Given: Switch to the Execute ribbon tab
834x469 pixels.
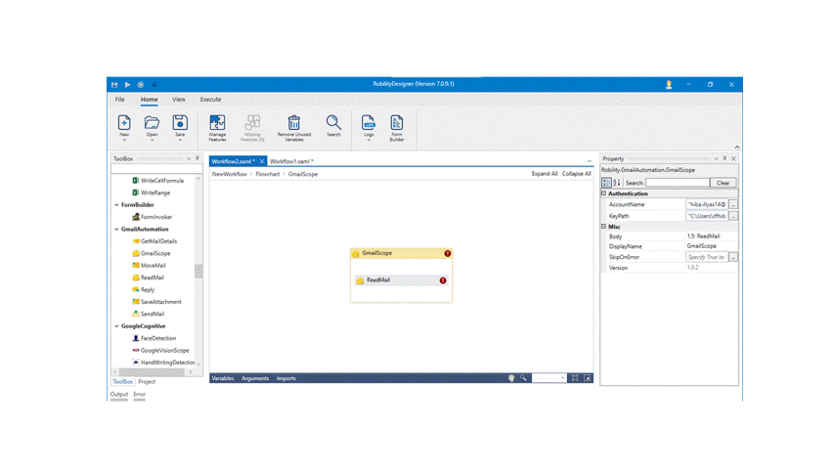Looking at the screenshot, I should coord(210,100).
